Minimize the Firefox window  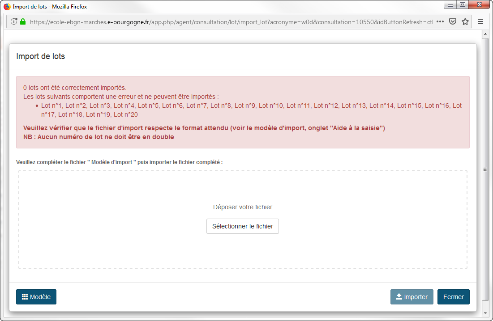450,5
